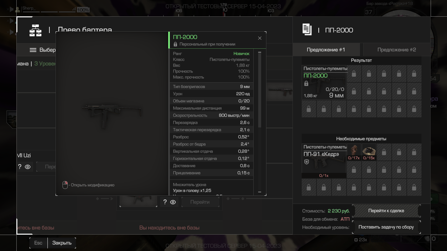The image size is (447, 251).
Task: Toggle eye icon left of Перейти button
Action: (x=173, y=202)
